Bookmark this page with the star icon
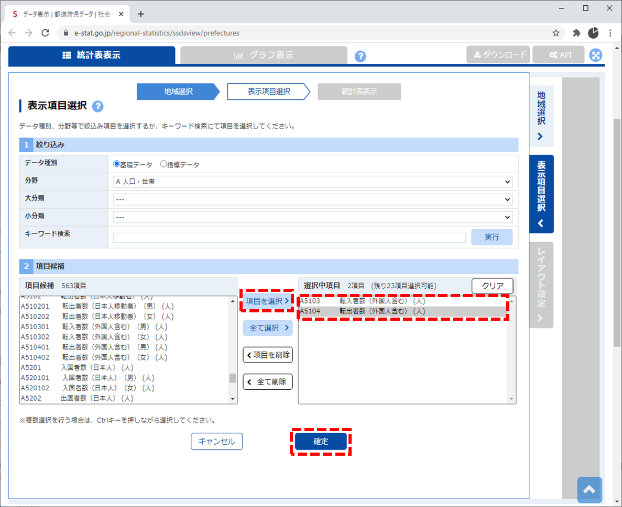The height and width of the screenshot is (507, 622). click(556, 33)
